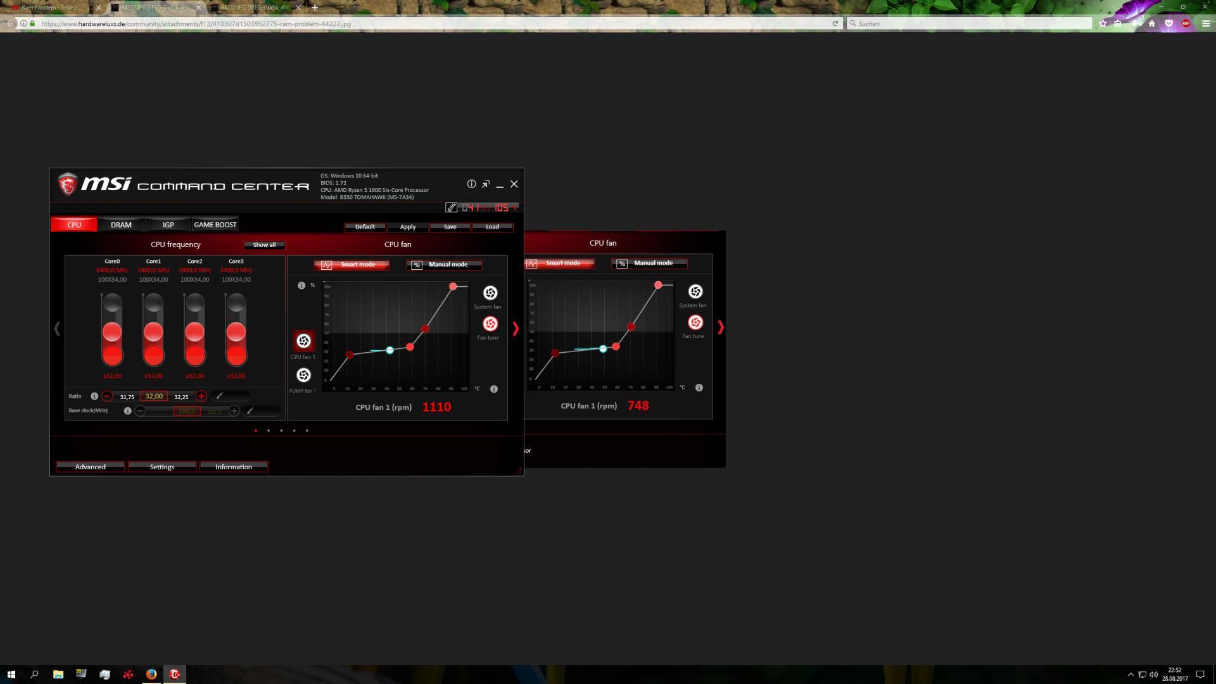Increase CPU ratio with plus button

(201, 396)
